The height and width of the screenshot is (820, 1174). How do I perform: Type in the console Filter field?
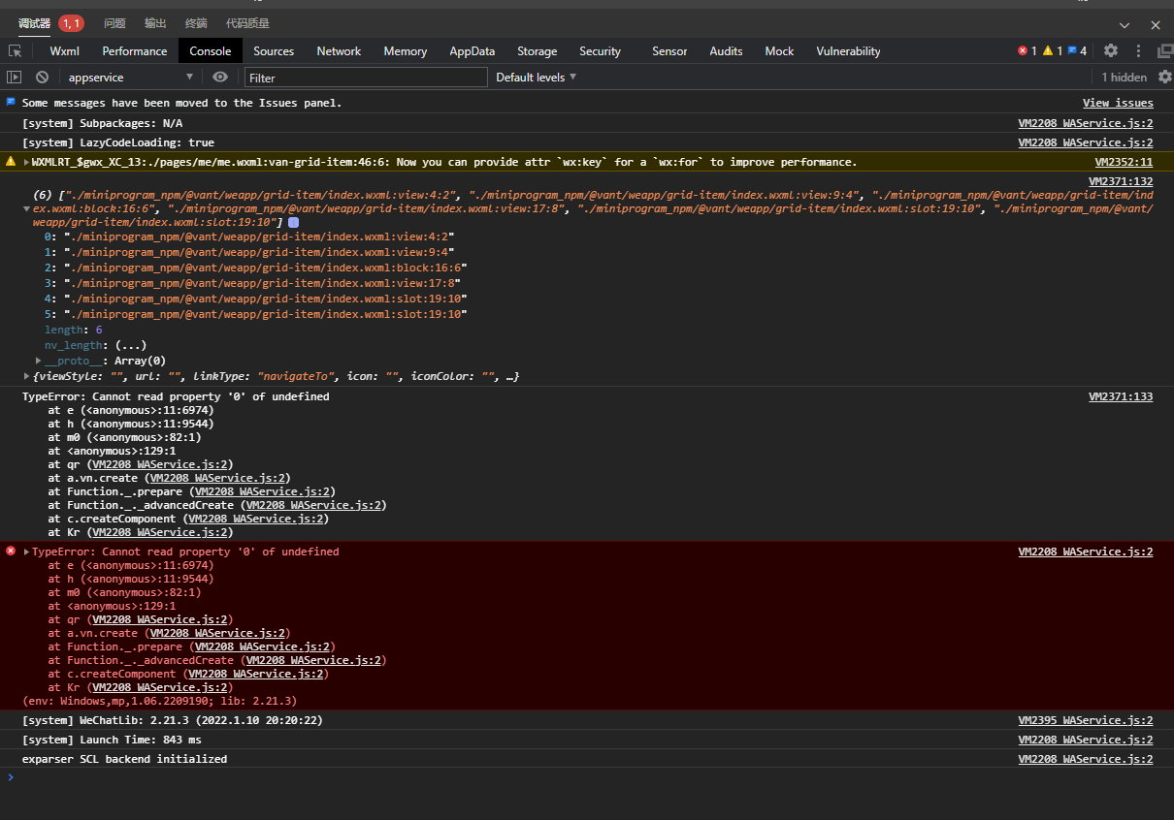point(366,77)
